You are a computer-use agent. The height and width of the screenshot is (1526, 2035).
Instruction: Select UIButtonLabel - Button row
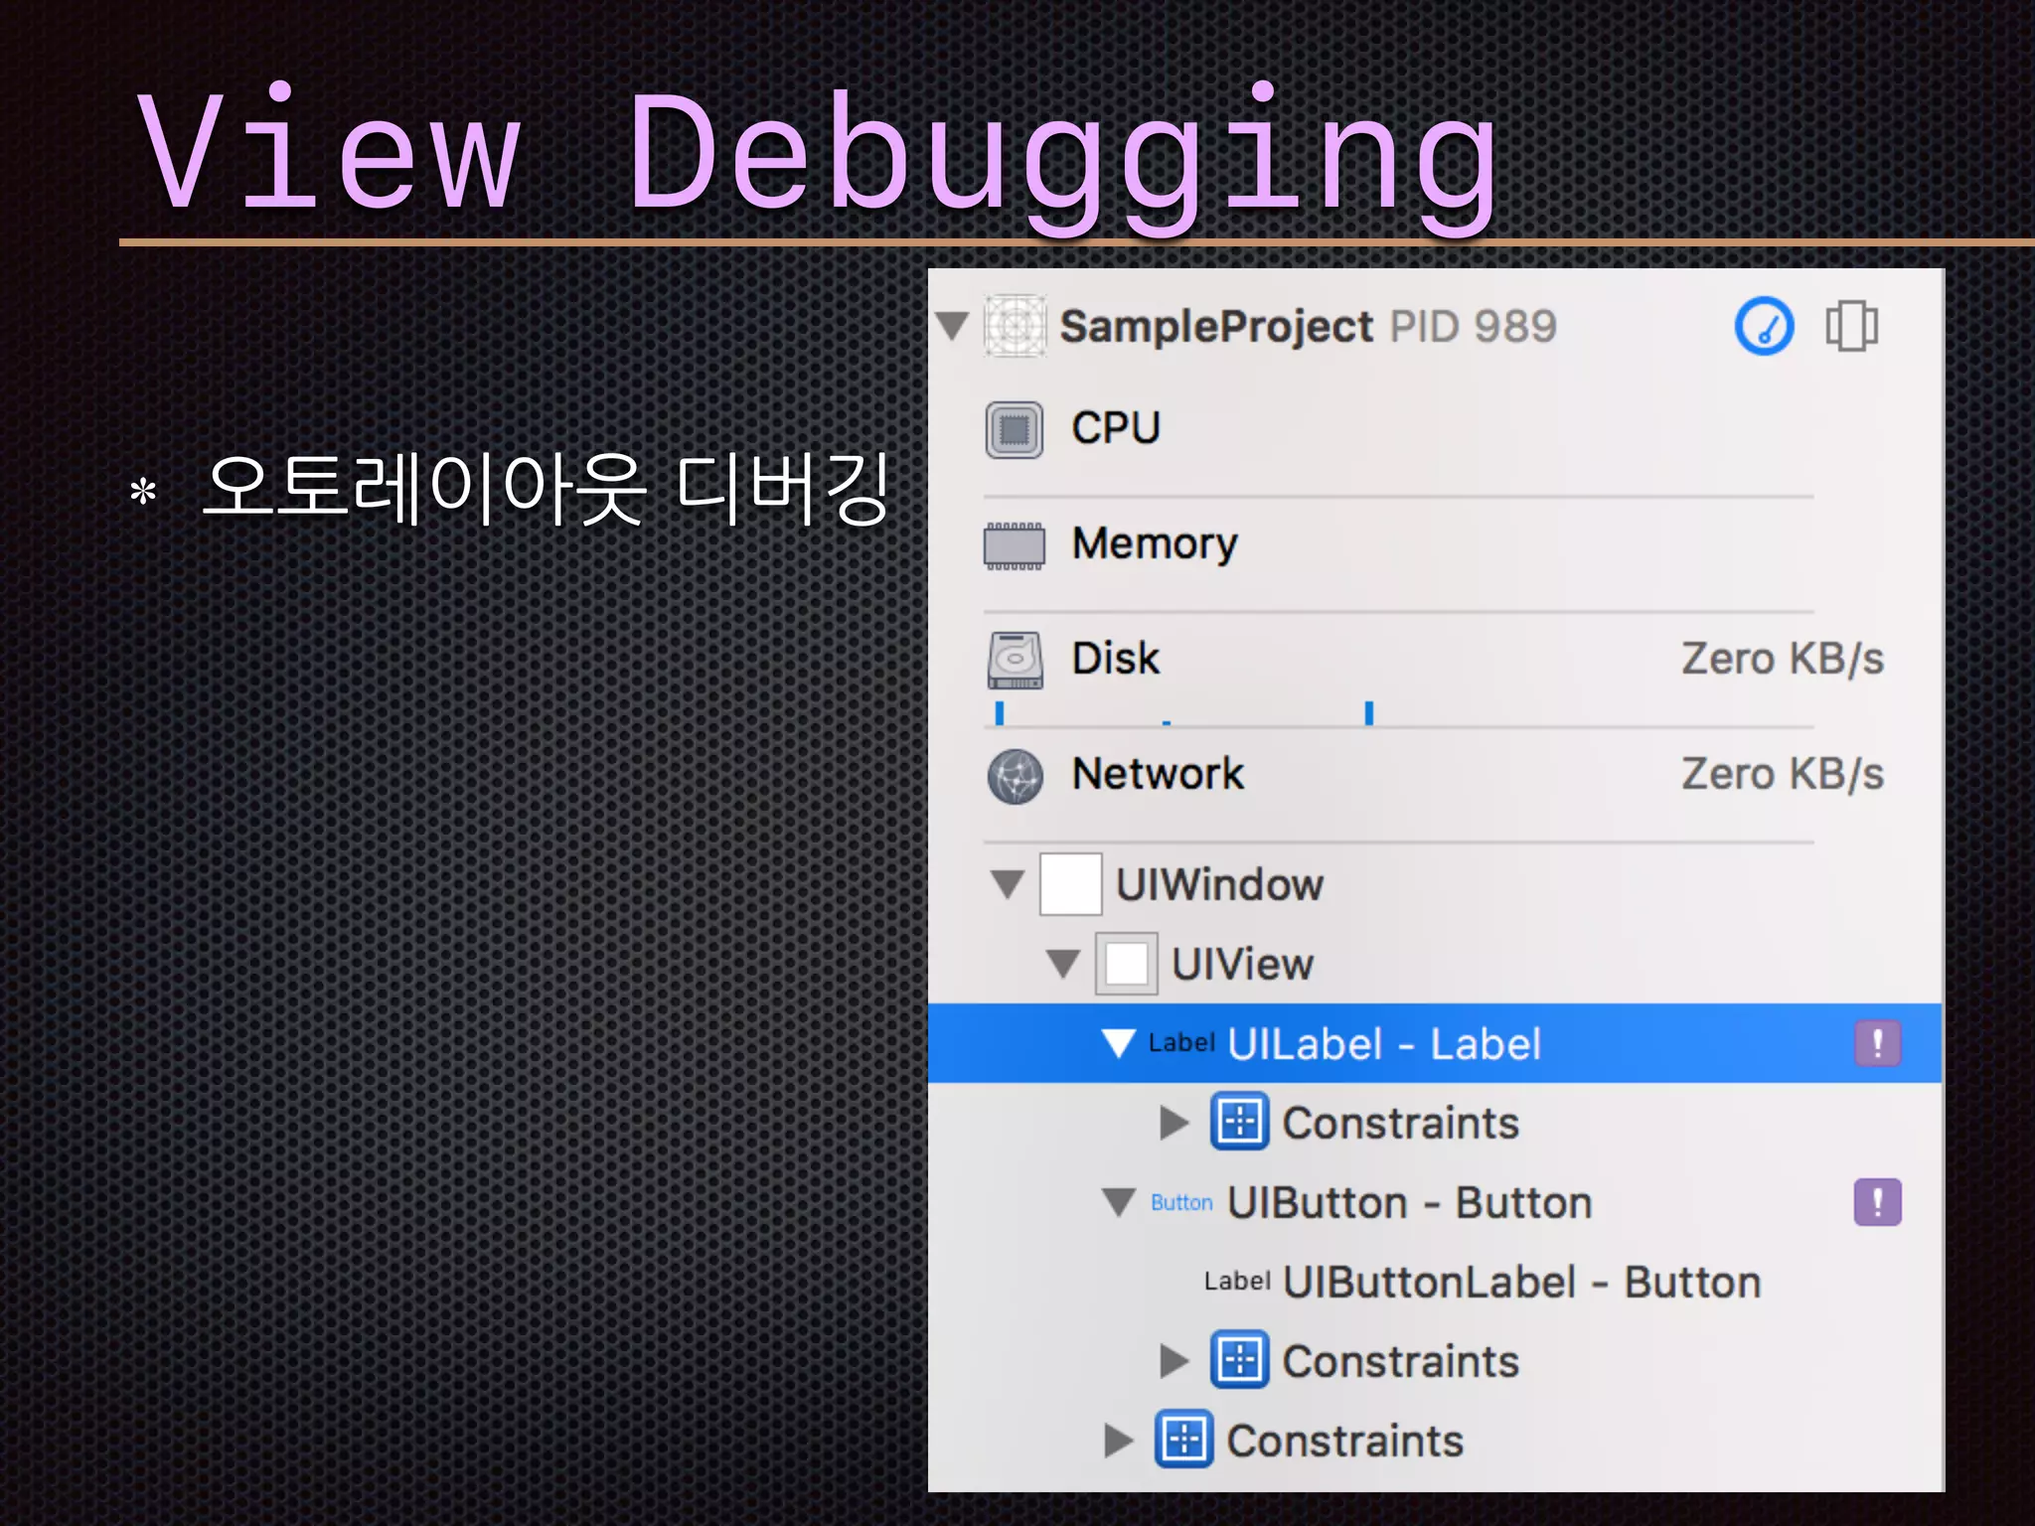(1520, 1283)
